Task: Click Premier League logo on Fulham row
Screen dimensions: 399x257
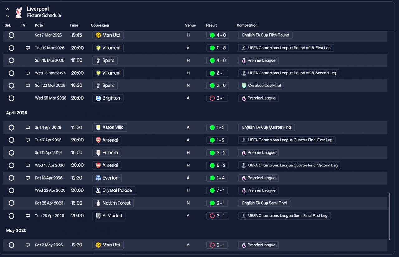Action: 244,153
